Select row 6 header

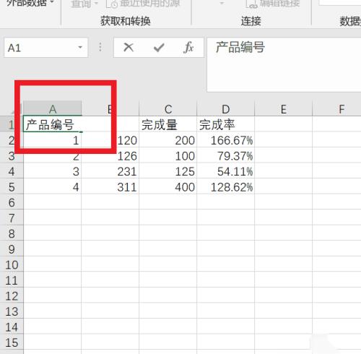[x=12, y=202]
